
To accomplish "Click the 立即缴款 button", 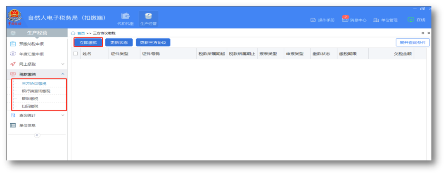I will (x=88, y=43).
